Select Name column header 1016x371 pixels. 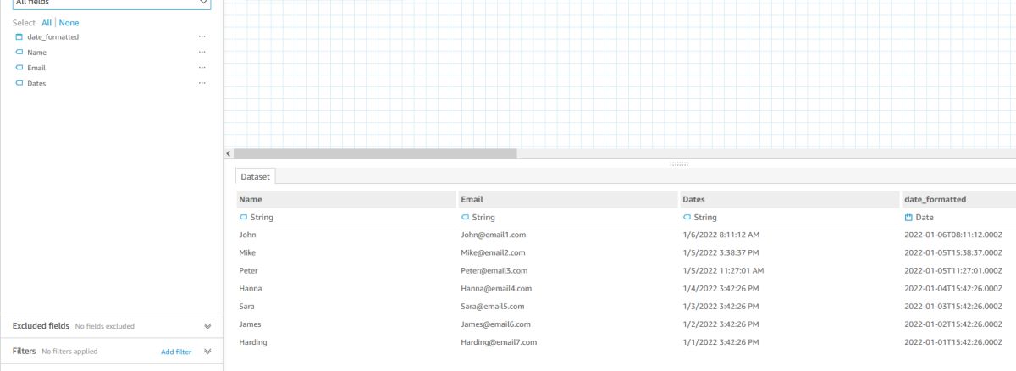point(345,200)
